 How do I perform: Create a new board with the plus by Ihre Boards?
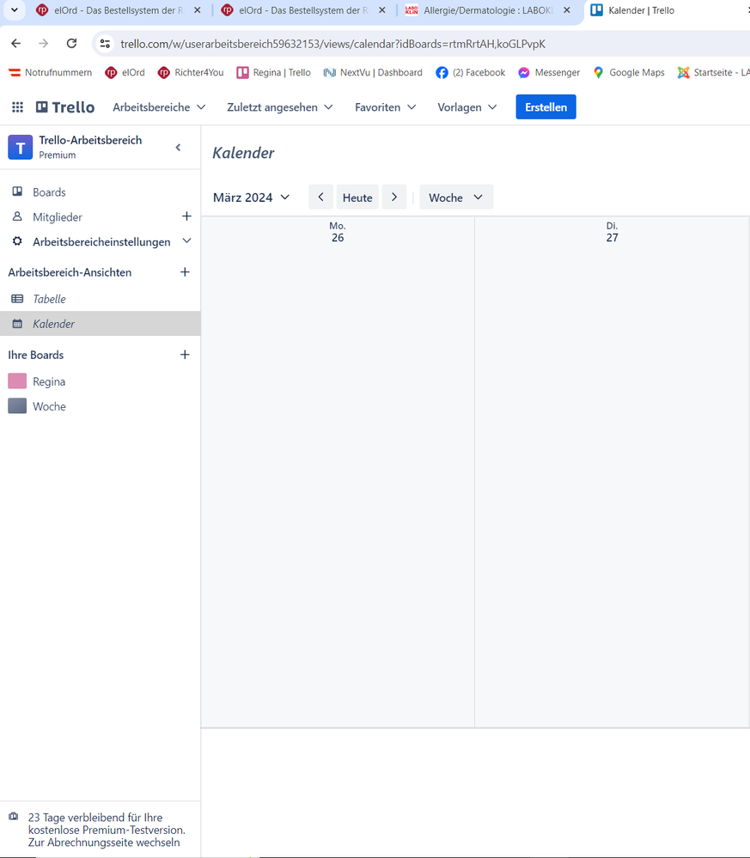pos(185,355)
